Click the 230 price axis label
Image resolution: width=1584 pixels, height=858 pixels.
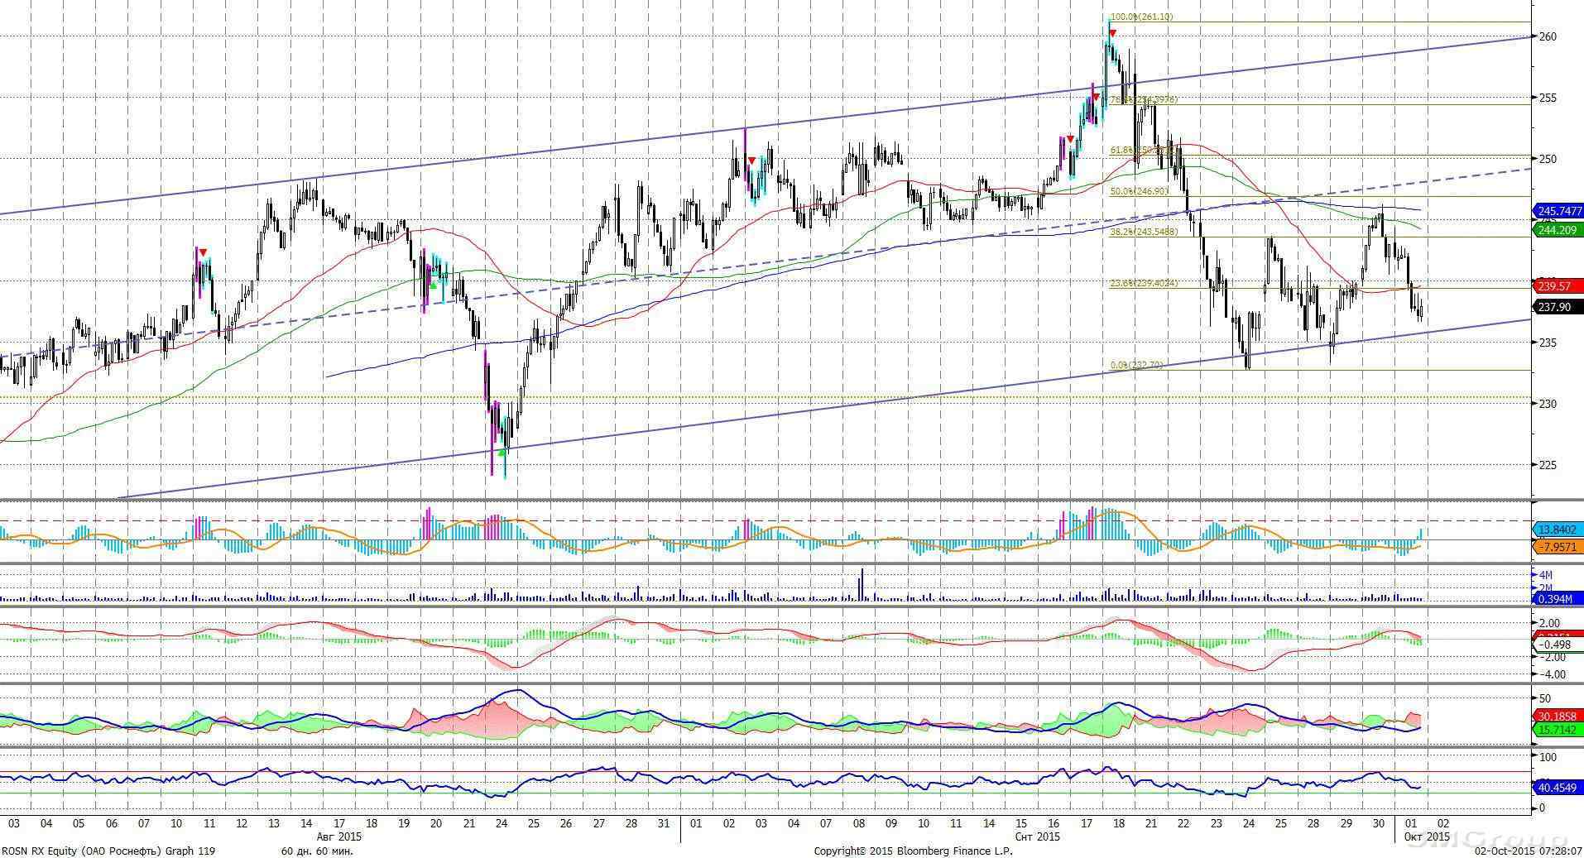click(1548, 404)
